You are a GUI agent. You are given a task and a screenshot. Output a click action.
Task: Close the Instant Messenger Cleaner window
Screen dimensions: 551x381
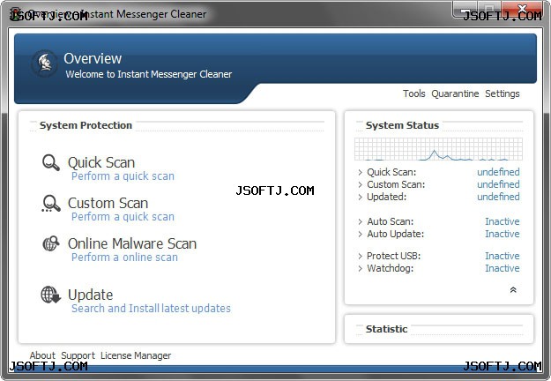(x=522, y=9)
